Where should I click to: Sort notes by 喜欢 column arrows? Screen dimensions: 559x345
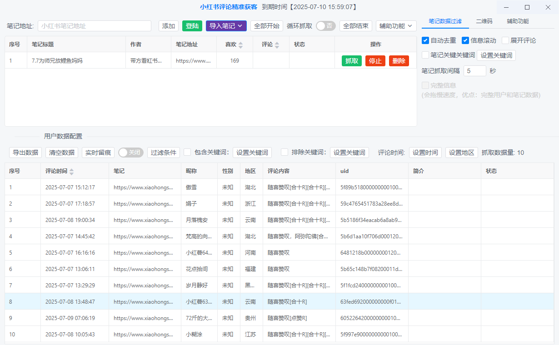pyautogui.click(x=241, y=44)
